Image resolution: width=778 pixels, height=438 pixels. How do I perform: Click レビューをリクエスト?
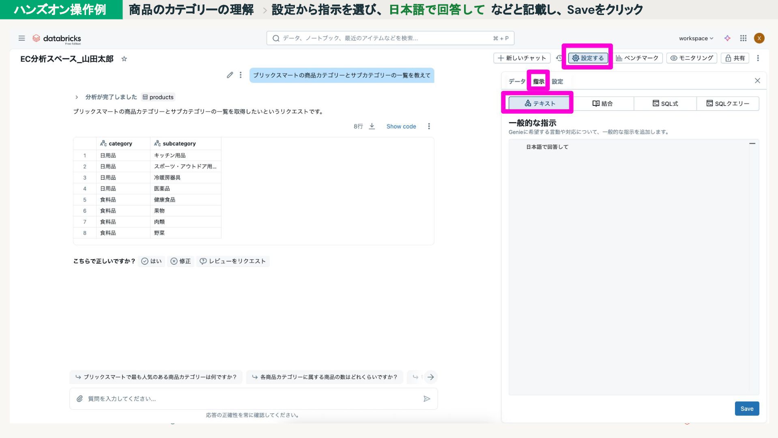[233, 261]
